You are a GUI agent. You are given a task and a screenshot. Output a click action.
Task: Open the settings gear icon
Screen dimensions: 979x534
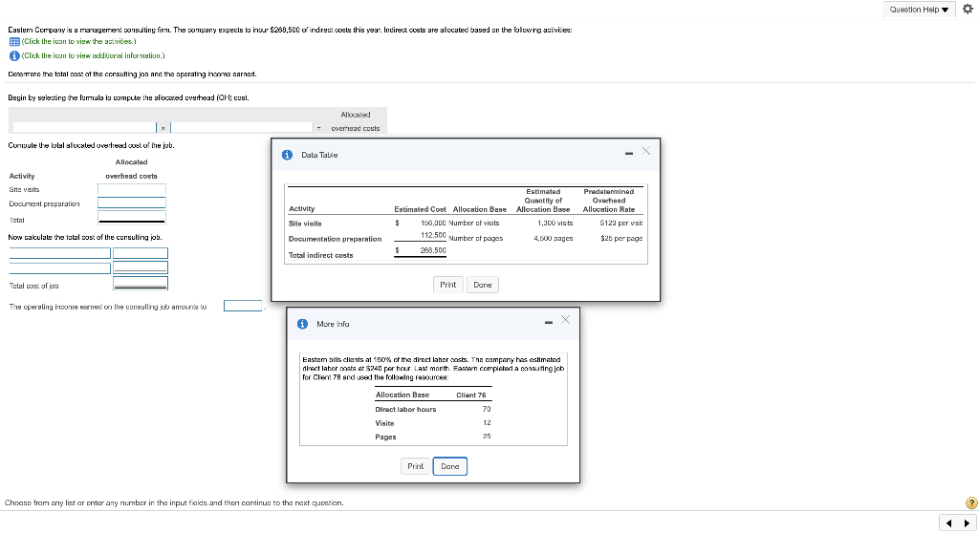pyautogui.click(x=968, y=9)
